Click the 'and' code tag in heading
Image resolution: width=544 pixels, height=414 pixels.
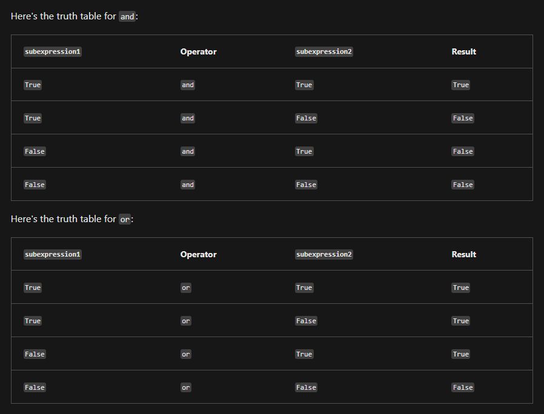tap(127, 16)
